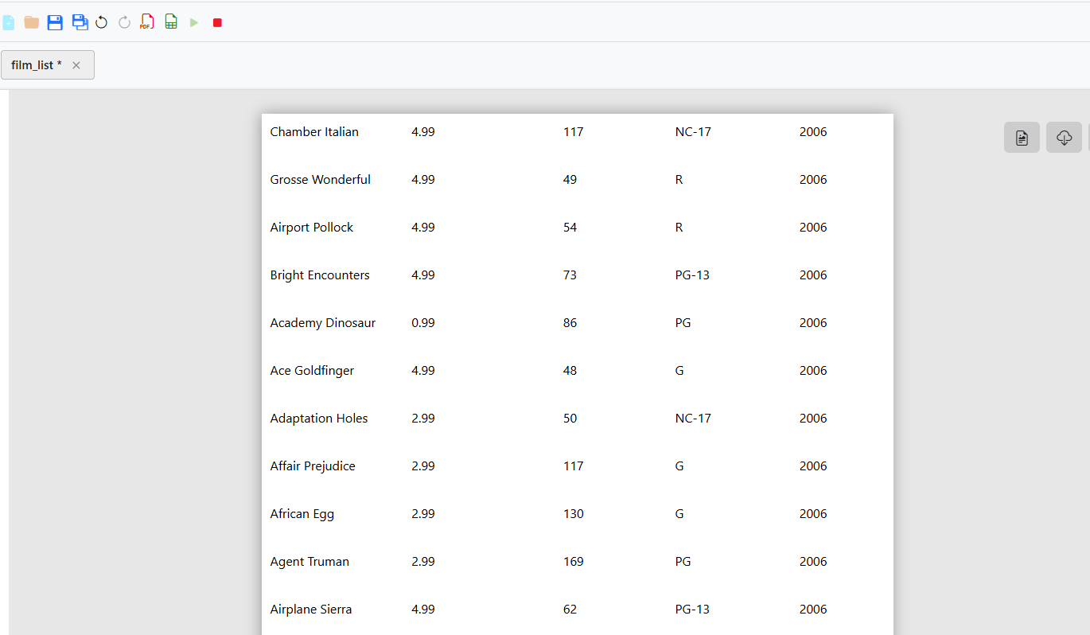Click the PG-13 rating for Bright Encounters
Screen dimensions: 1090x635
tap(692, 275)
